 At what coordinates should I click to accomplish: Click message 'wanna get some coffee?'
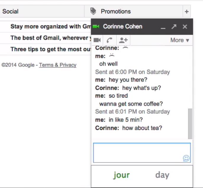pyautogui.click(x=131, y=104)
